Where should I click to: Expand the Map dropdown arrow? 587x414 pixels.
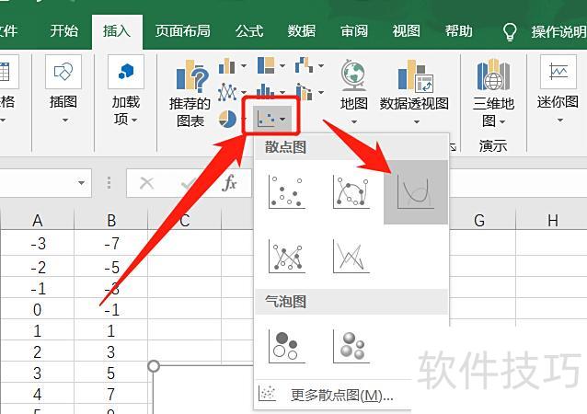point(354,121)
